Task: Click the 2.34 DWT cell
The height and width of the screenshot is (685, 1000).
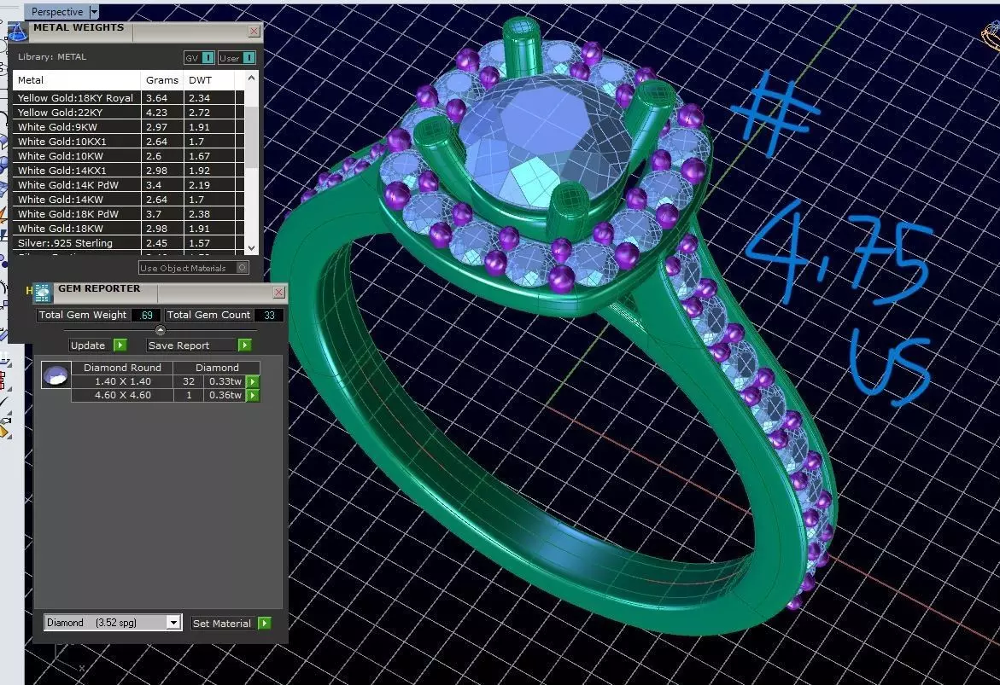Action: point(209,98)
